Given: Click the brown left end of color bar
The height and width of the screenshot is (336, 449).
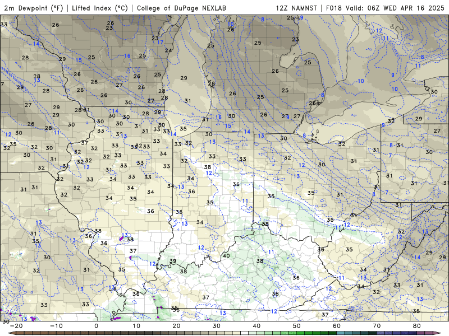Looking at the screenshot, I should 13,333.
